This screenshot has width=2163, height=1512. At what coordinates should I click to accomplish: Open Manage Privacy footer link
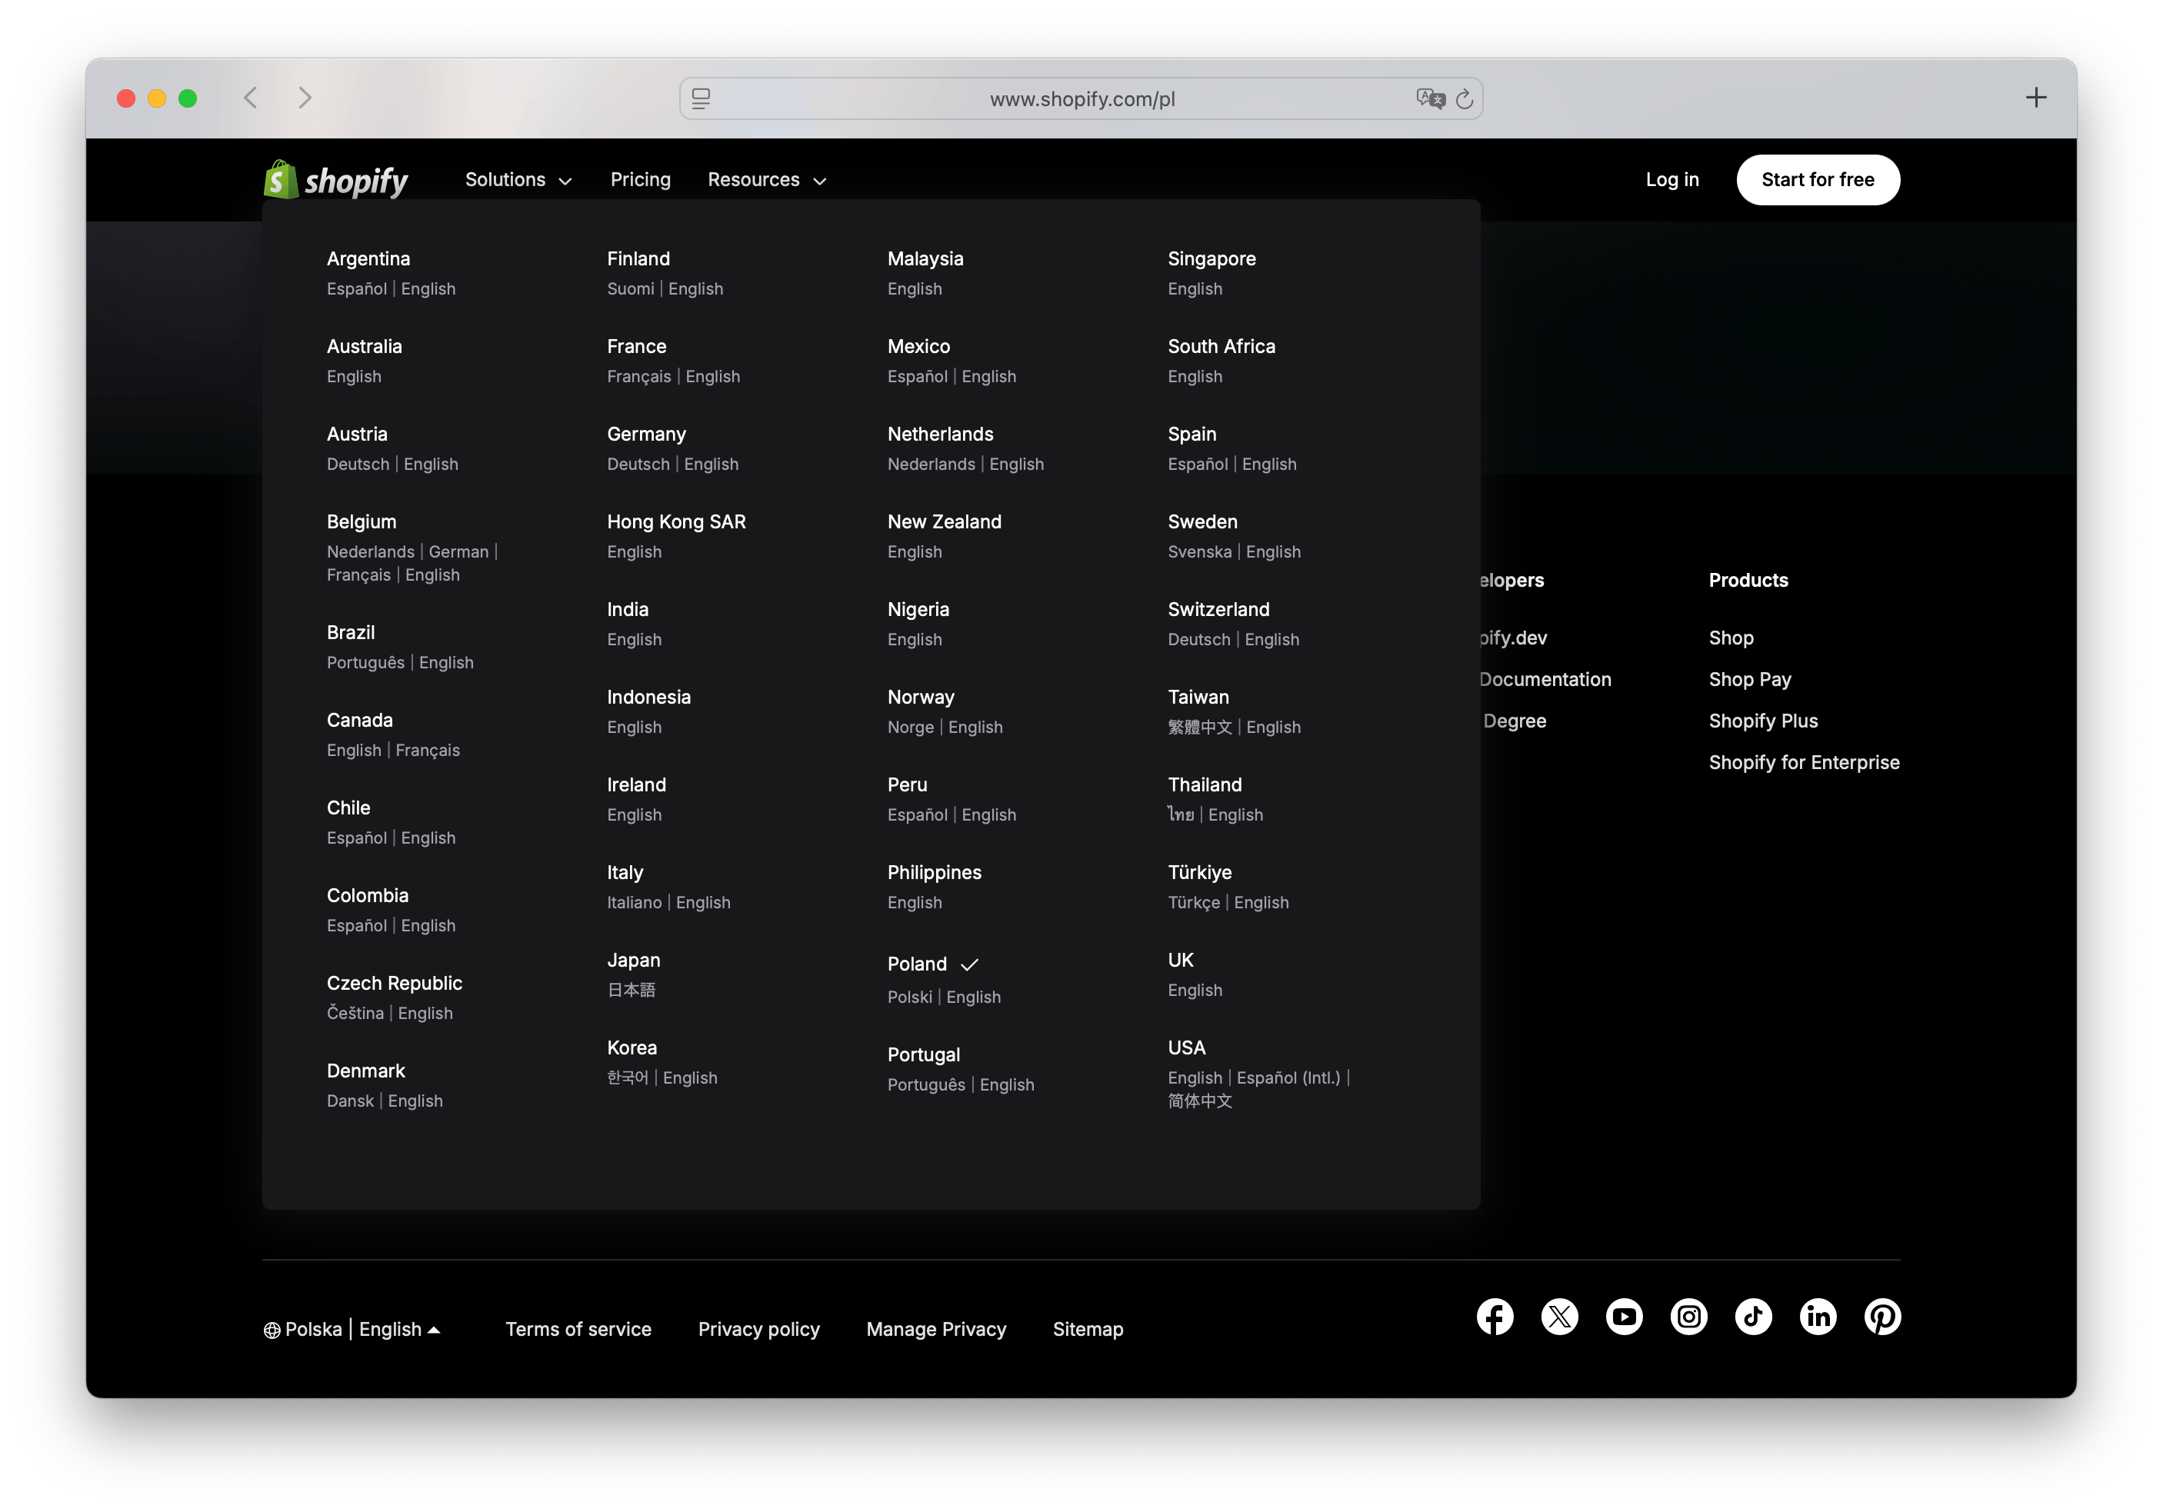[x=936, y=1329]
